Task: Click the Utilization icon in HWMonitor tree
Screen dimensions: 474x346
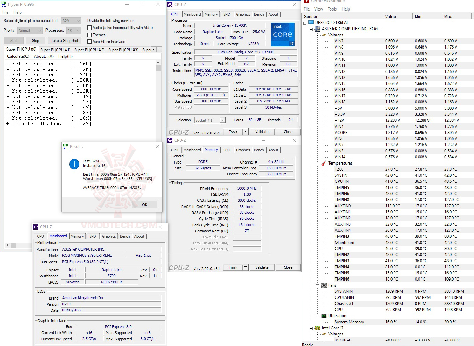Action: [x=324, y=316]
